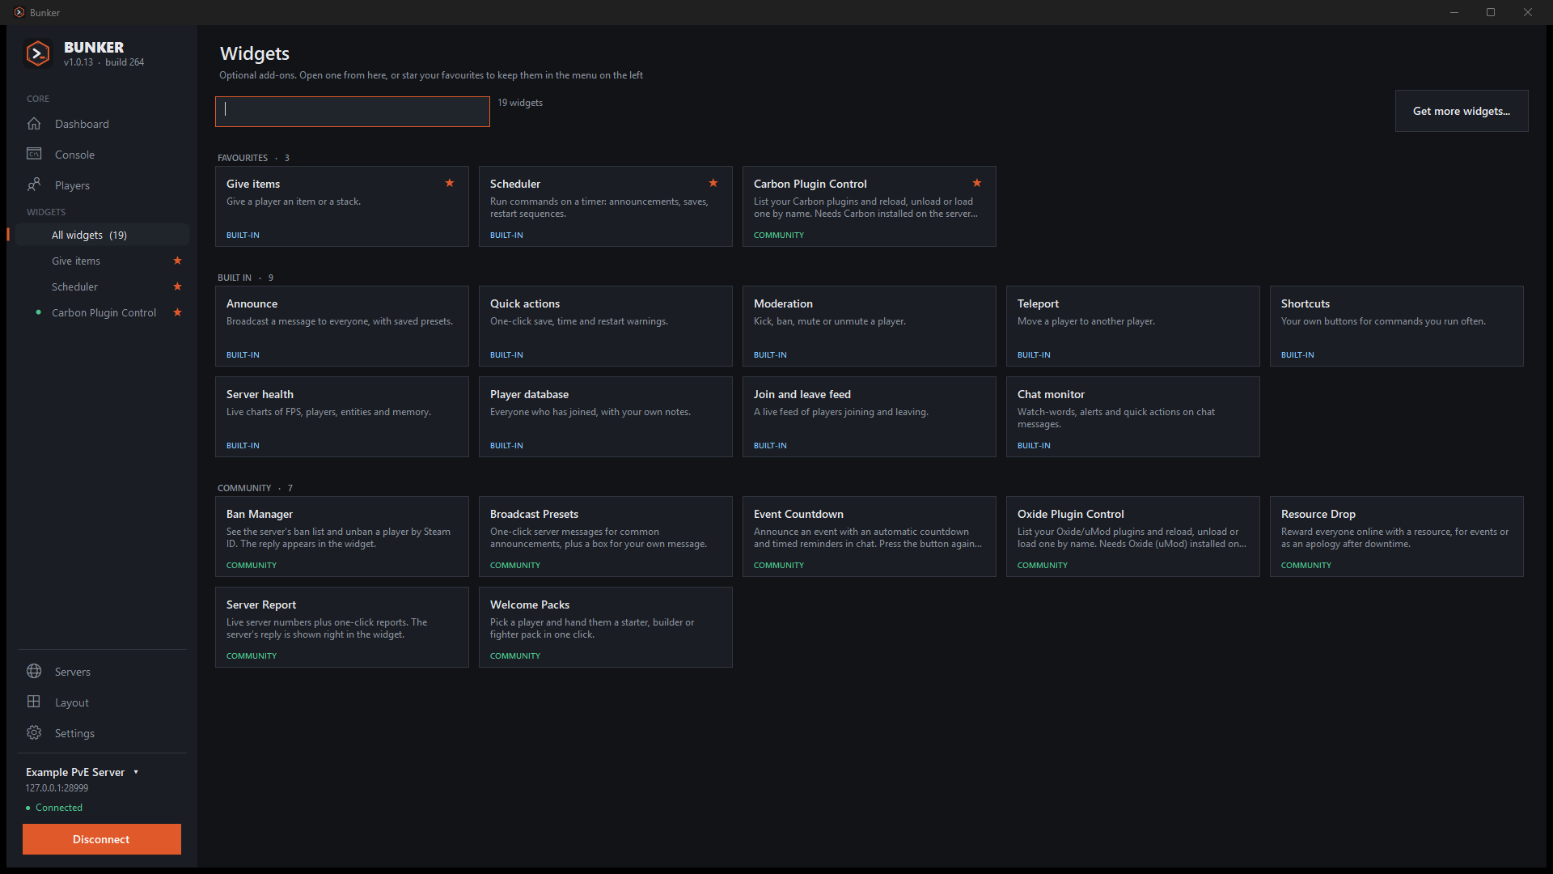Open the Teleport widget card
This screenshot has width=1553, height=874.
pyautogui.click(x=1133, y=326)
